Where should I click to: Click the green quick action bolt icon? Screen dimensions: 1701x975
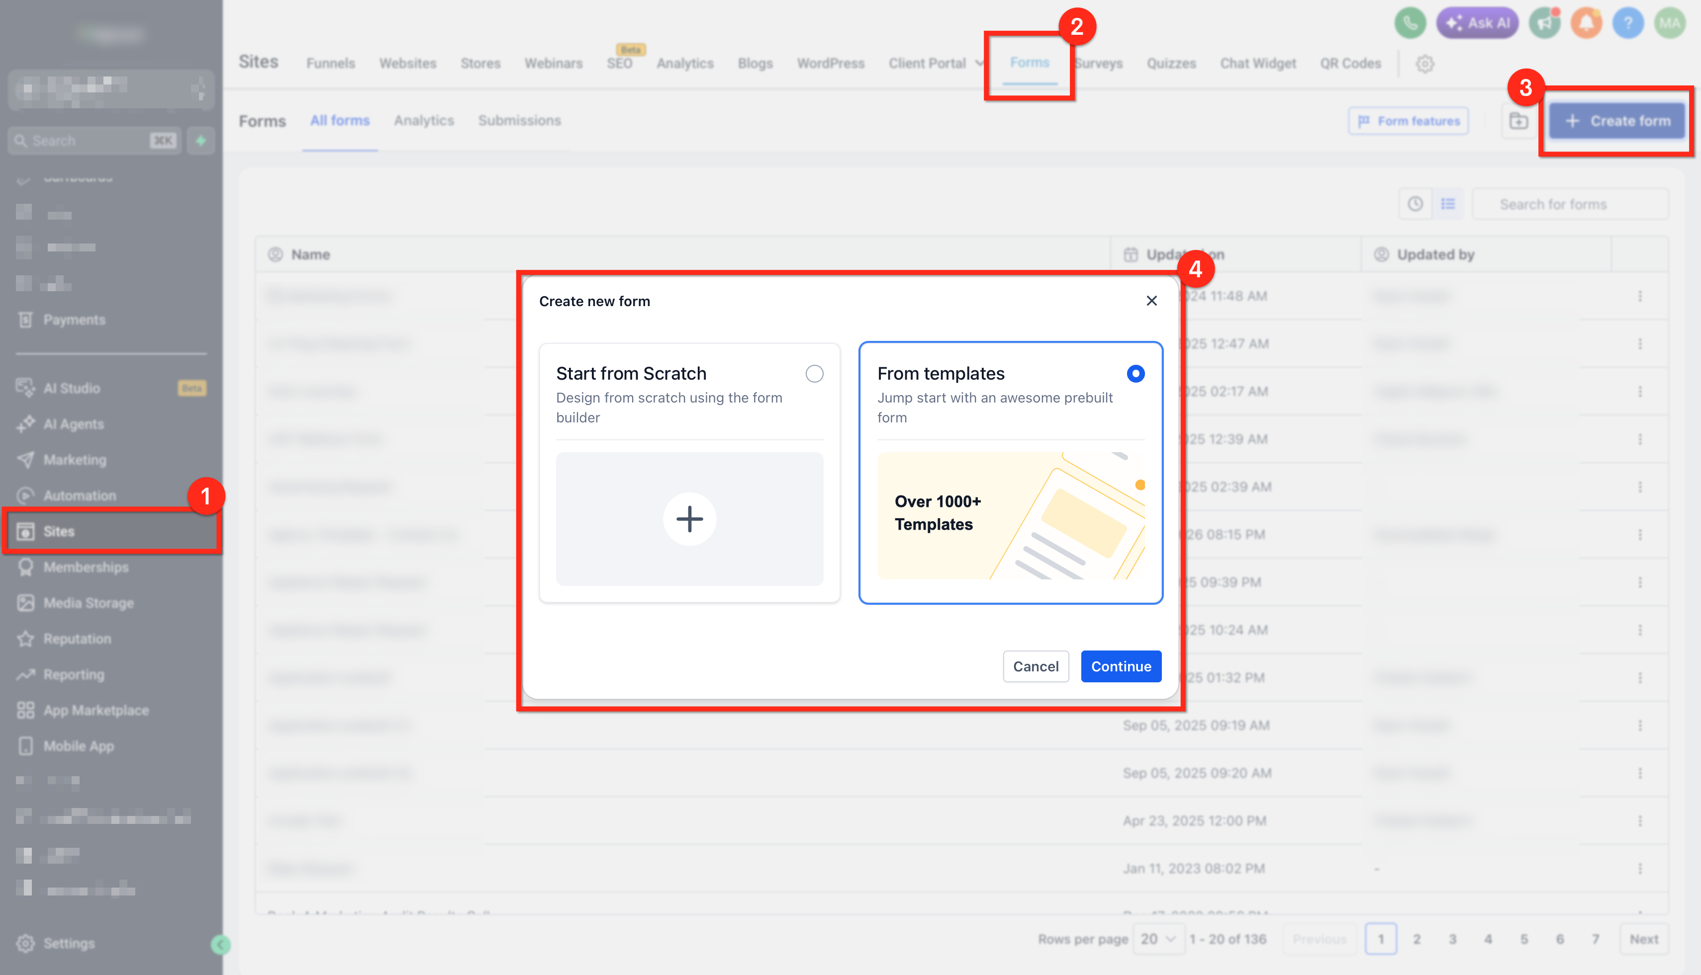coord(200,141)
